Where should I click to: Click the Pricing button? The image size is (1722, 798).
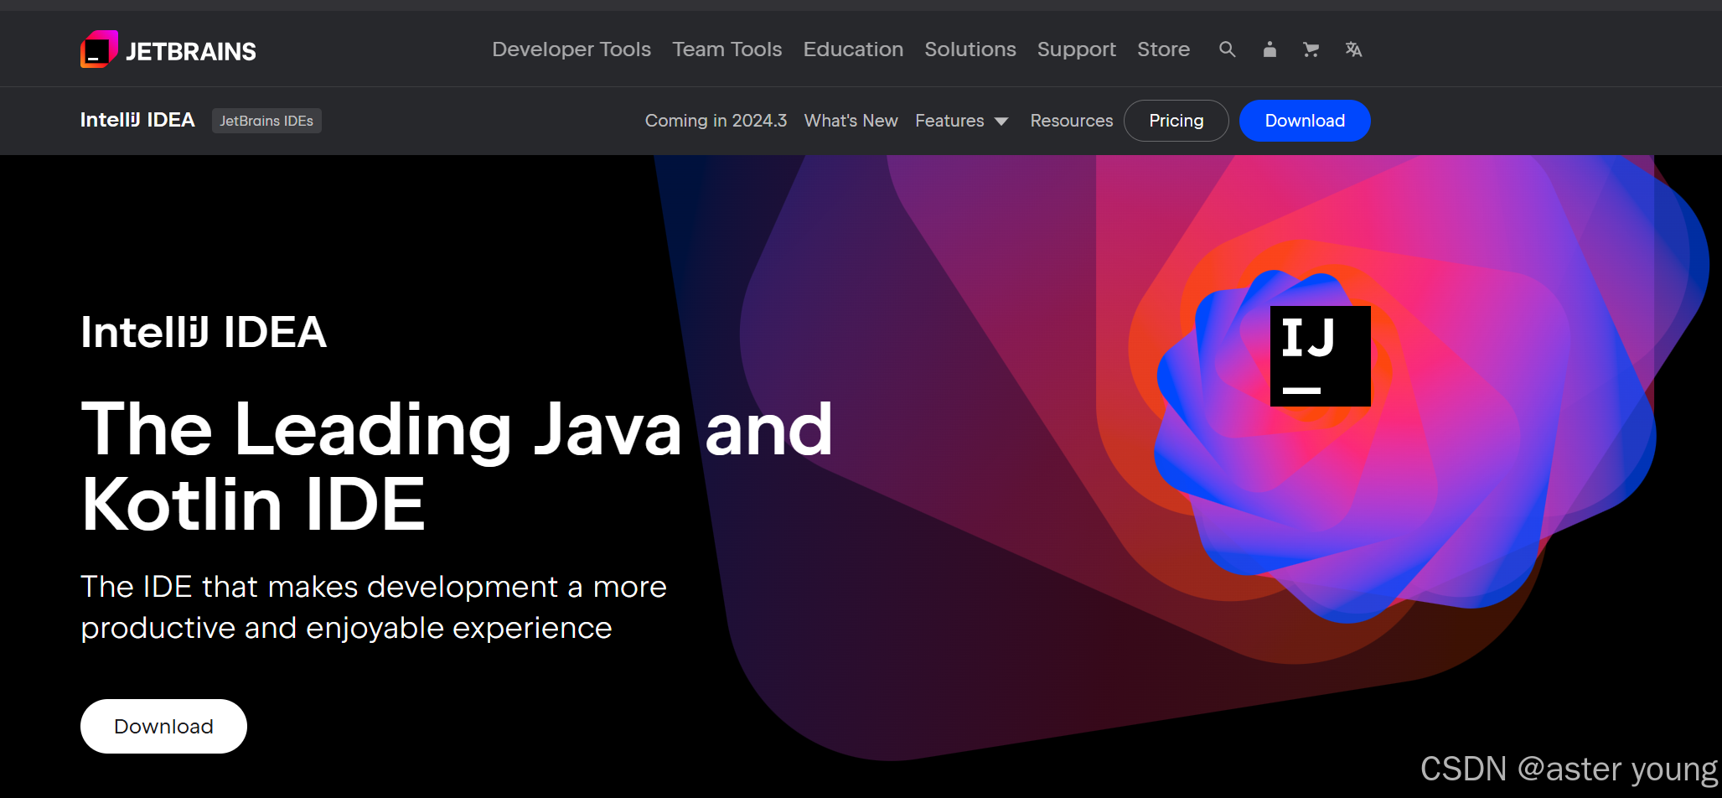[1176, 121]
